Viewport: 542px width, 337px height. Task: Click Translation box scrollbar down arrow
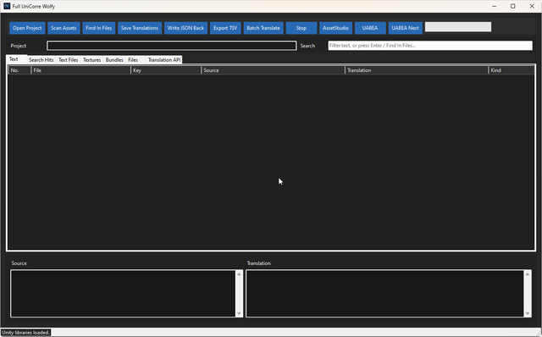(x=528, y=313)
